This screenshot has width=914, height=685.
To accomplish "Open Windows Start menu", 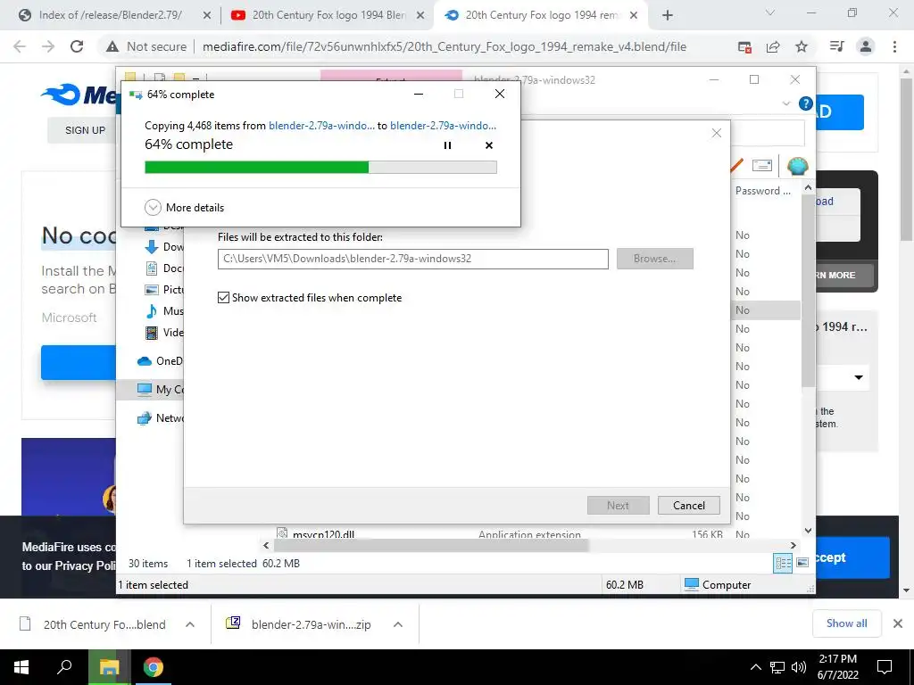I will pyautogui.click(x=21, y=667).
